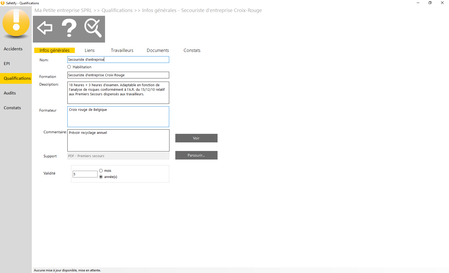Click the yellow Safetify exclamation logo
449x273 pixels.
click(16, 23)
